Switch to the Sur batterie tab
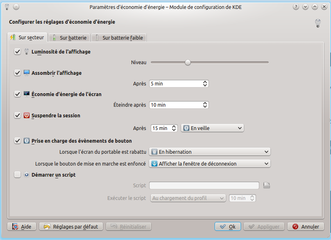 point(69,38)
